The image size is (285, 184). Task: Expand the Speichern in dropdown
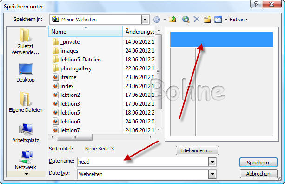[x=145, y=20]
